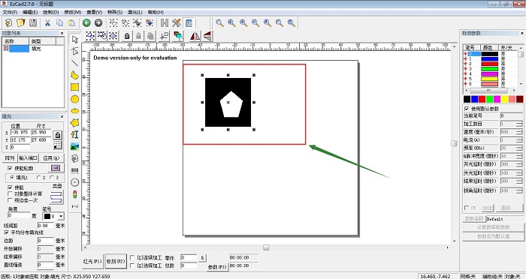Select the circle drawing tool
This screenshot has height=279, width=526.
click(74, 99)
